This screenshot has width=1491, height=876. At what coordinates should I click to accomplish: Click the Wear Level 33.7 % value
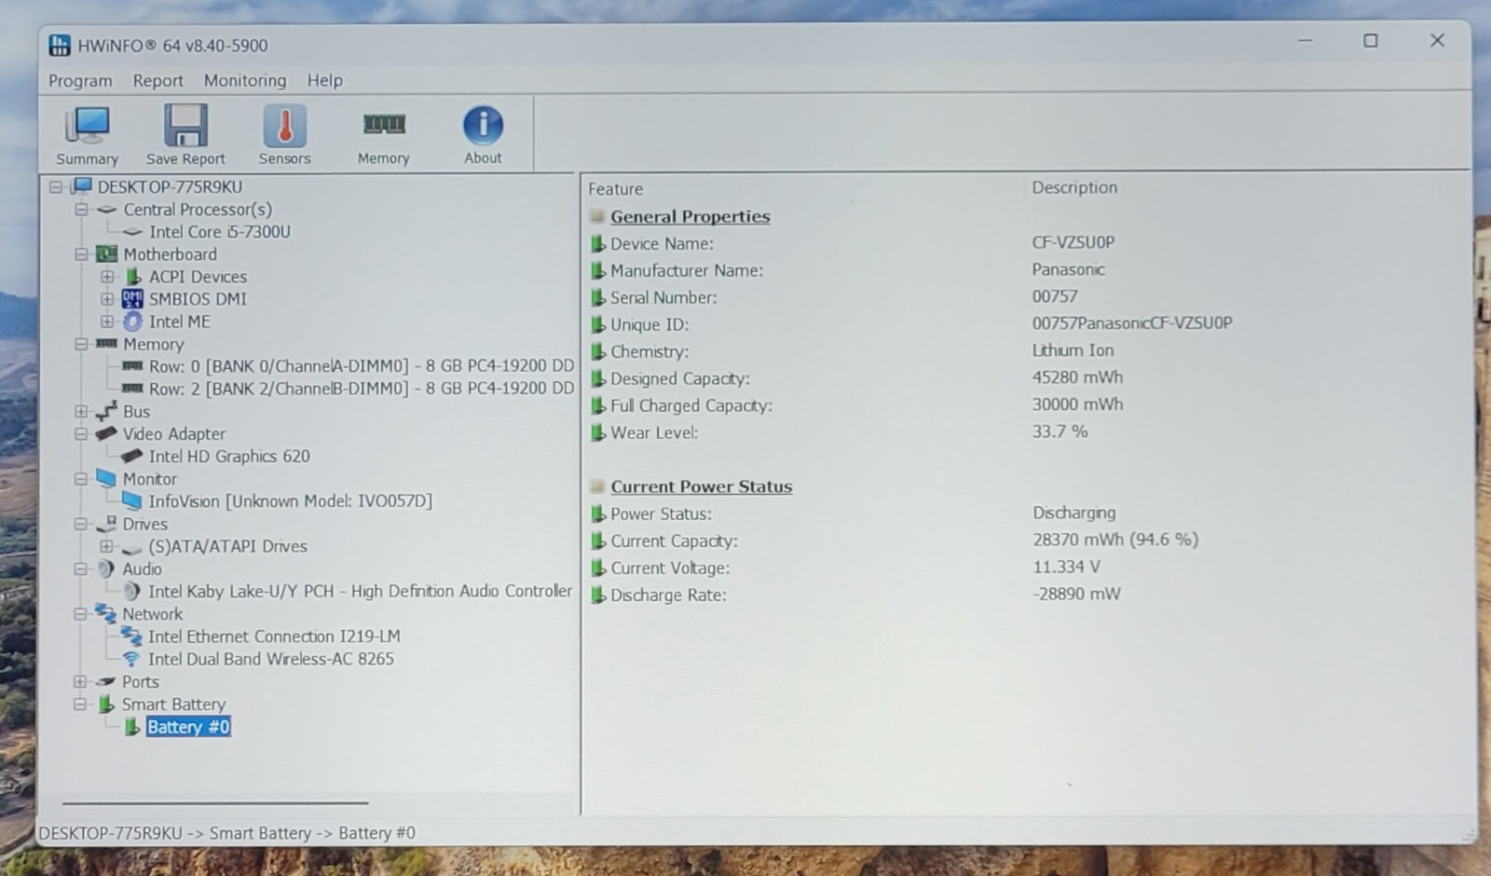[x=1060, y=431]
